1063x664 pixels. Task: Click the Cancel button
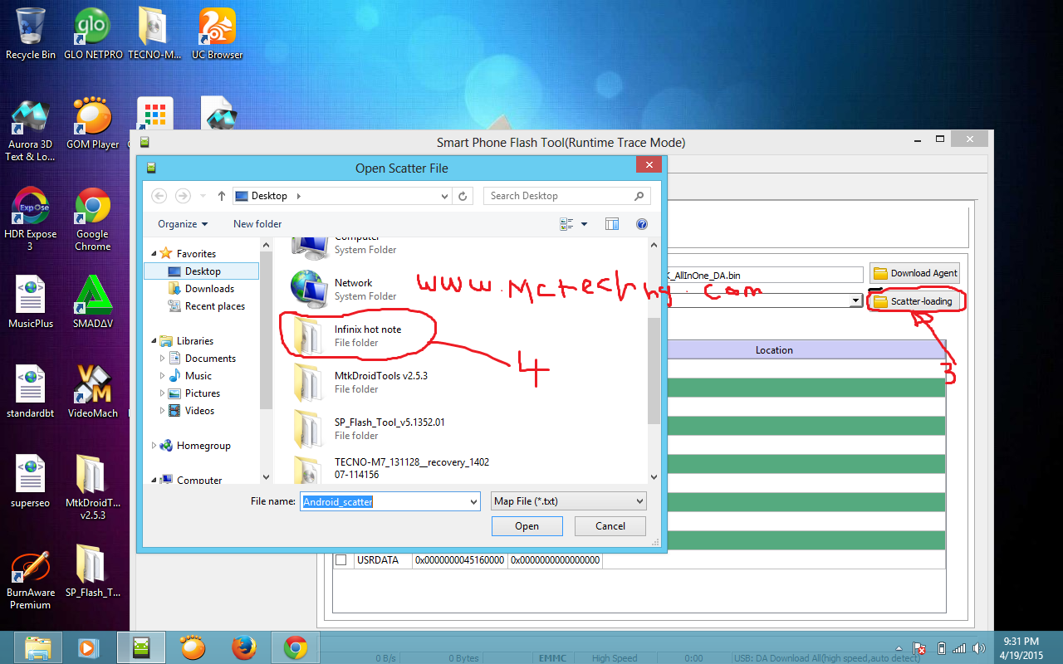(610, 526)
